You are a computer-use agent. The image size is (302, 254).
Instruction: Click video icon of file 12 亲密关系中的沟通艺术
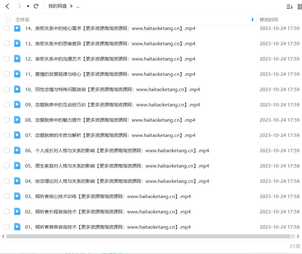[x=17, y=59]
